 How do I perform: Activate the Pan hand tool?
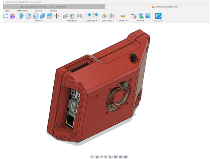pyautogui.click(x=101, y=157)
